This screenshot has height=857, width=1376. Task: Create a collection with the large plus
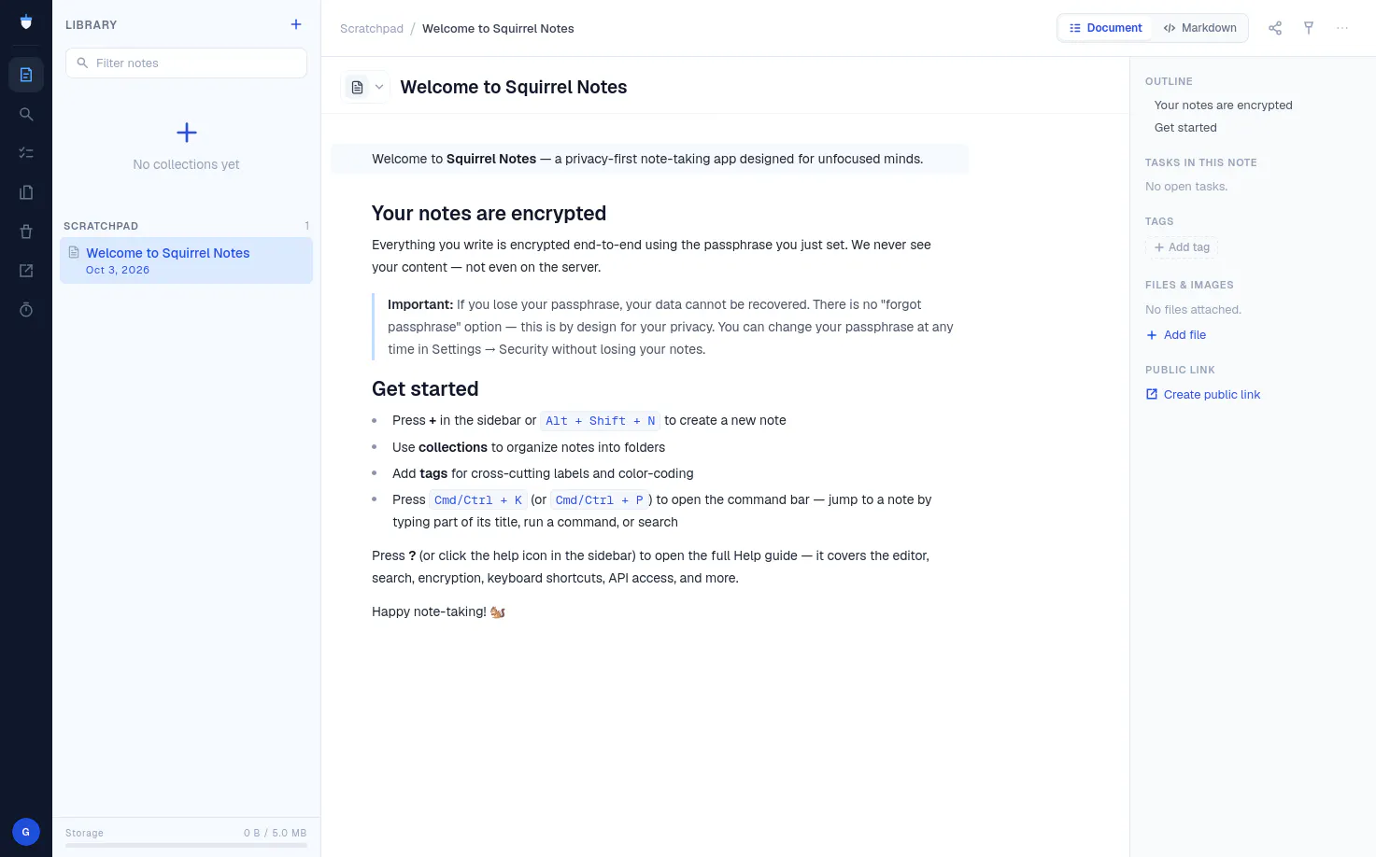(x=187, y=133)
